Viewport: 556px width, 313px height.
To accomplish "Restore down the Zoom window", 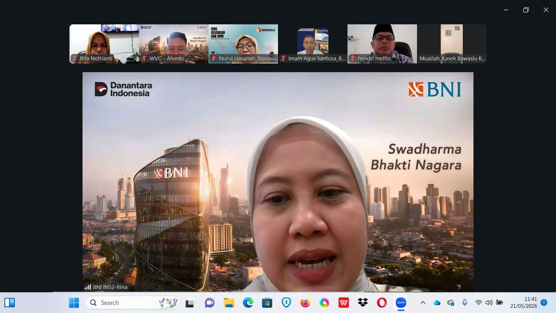I will click(x=526, y=10).
